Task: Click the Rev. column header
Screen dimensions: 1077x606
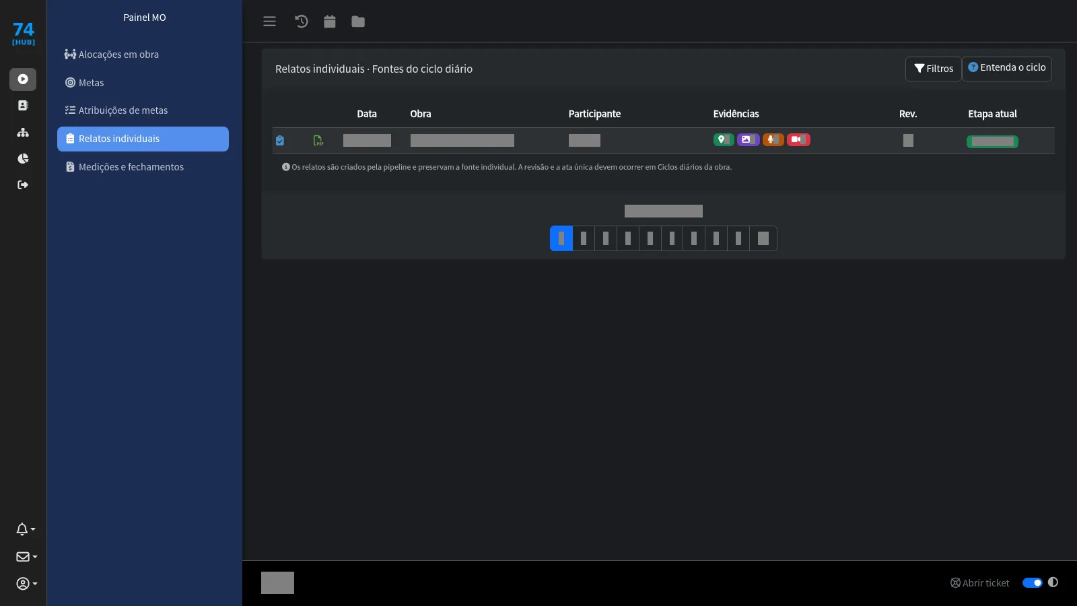Action: [x=908, y=114]
